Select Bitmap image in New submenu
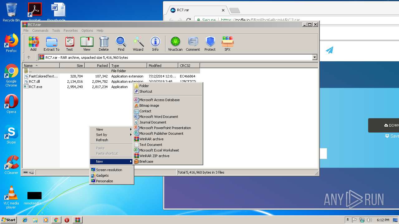Image resolution: width=399 pixels, height=224 pixels. tap(168, 105)
